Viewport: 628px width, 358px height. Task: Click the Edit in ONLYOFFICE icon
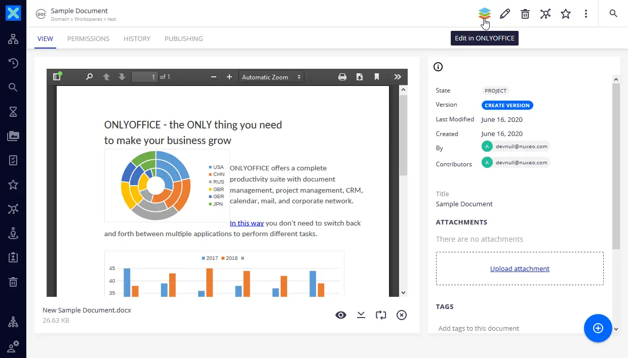coord(485,14)
